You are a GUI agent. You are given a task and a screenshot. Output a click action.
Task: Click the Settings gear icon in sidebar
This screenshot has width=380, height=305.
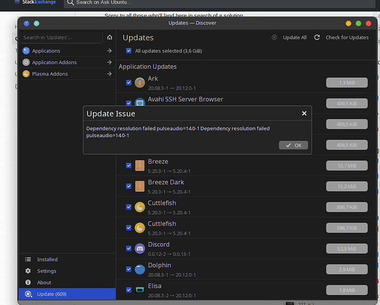[x=28, y=271]
